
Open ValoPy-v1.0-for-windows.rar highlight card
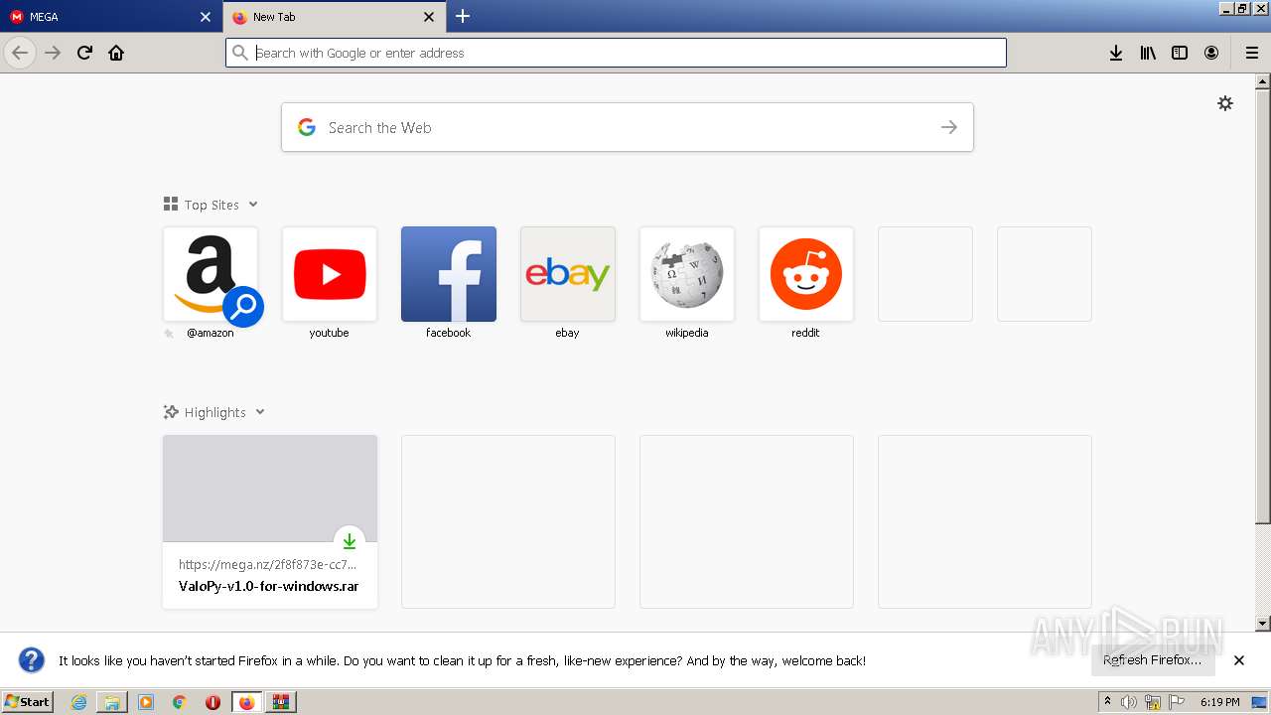pyautogui.click(x=270, y=521)
